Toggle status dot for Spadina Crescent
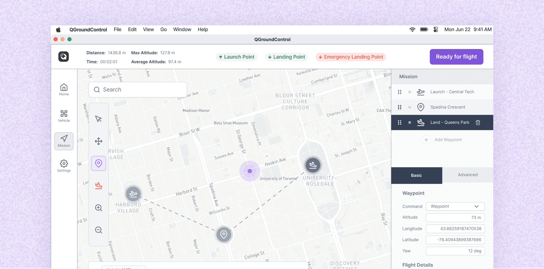 410,107
